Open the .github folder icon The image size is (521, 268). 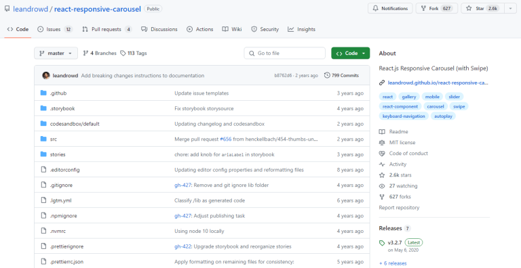(43, 93)
